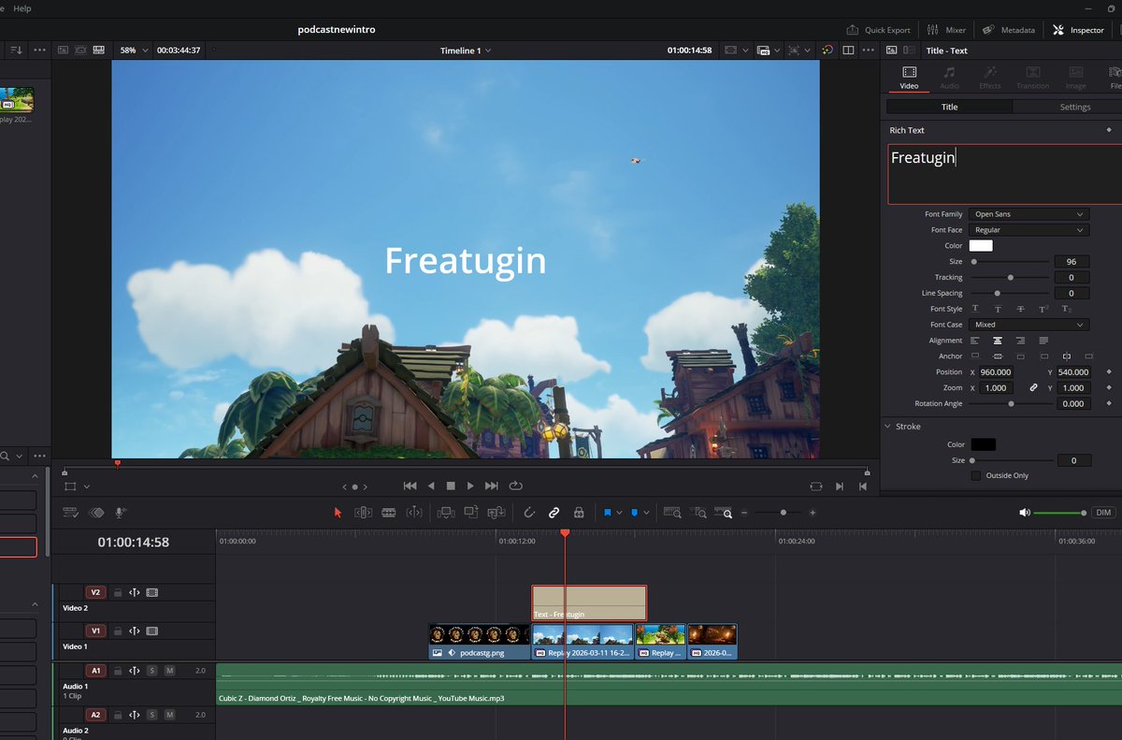
Task: Choose the Blade edit mode tool
Action: [388, 513]
